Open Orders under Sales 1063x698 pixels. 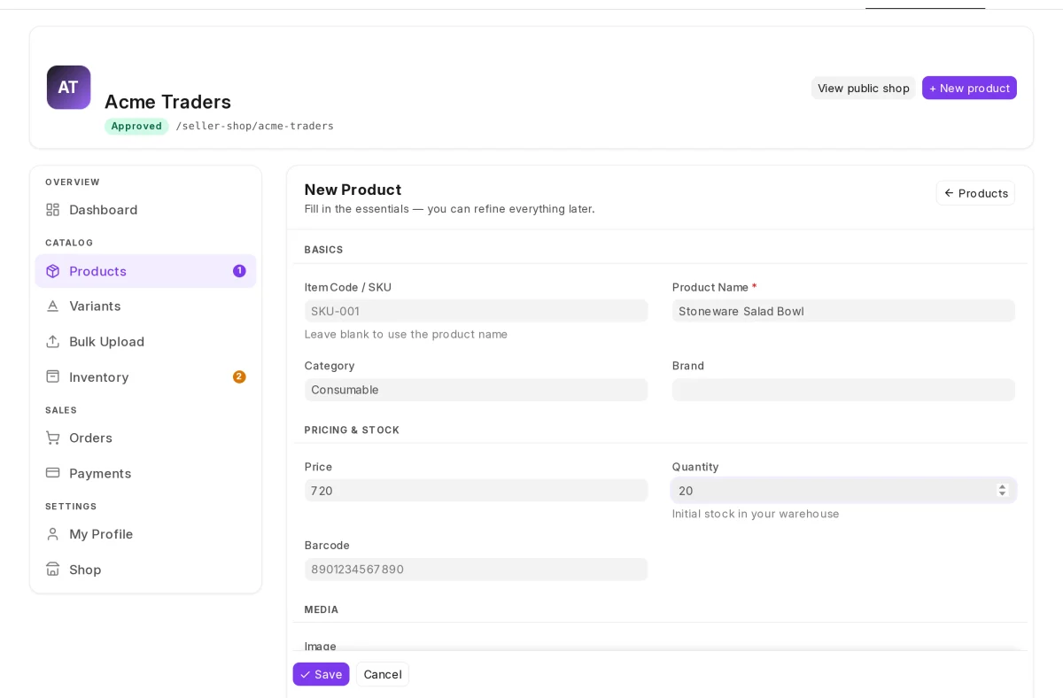(145, 438)
